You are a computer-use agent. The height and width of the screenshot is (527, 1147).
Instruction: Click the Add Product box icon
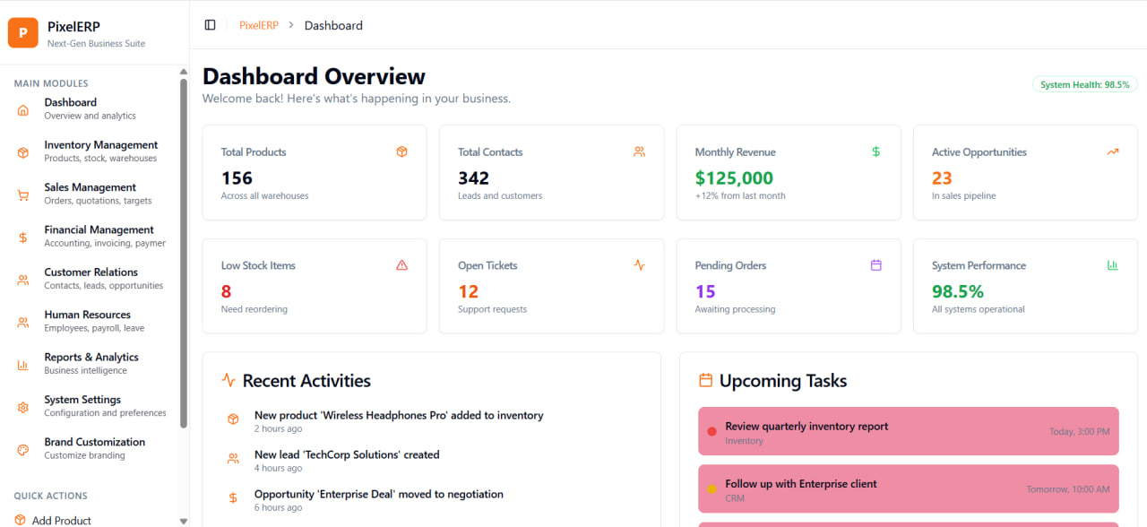21,520
